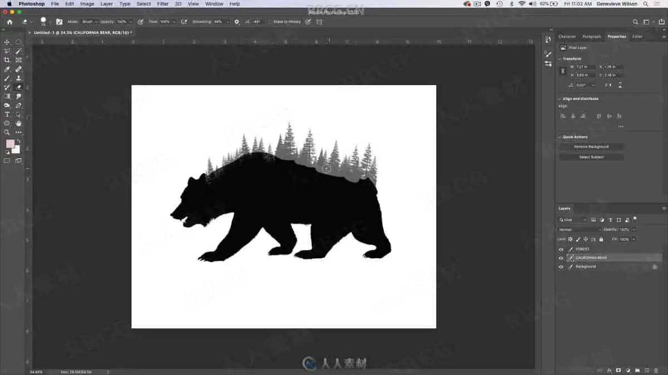Select the Path Selection tool
668x375 pixels.
pos(18,114)
